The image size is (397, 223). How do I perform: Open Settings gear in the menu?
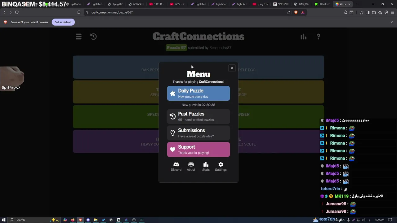point(221,166)
